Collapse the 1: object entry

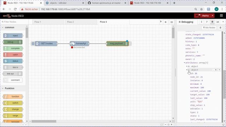coord(187,70)
